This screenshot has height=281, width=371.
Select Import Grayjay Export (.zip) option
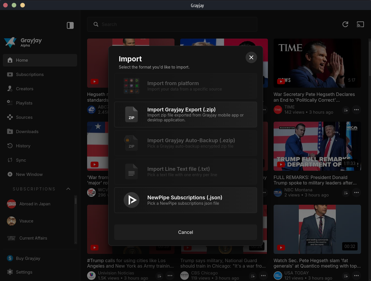pyautogui.click(x=186, y=115)
